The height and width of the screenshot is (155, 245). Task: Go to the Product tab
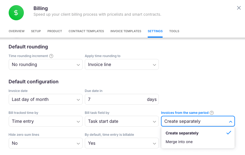55,31
